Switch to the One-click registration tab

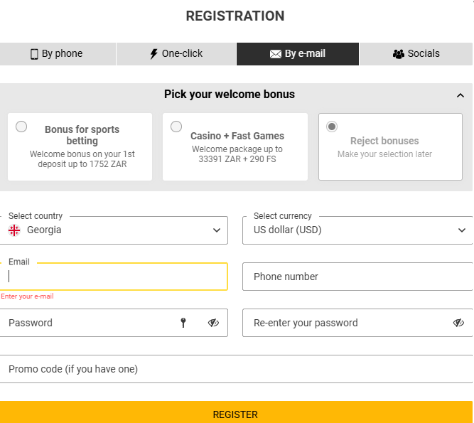176,54
